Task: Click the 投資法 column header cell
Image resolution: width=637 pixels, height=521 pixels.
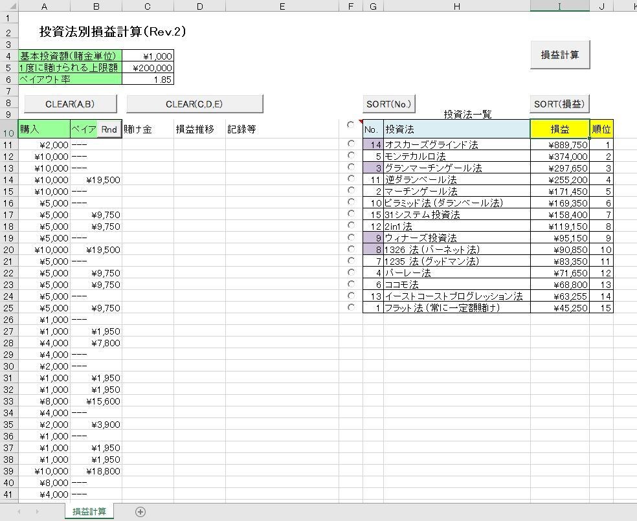Action: point(456,129)
